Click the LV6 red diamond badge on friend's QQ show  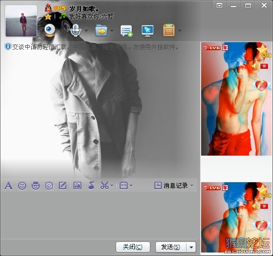pos(212,48)
